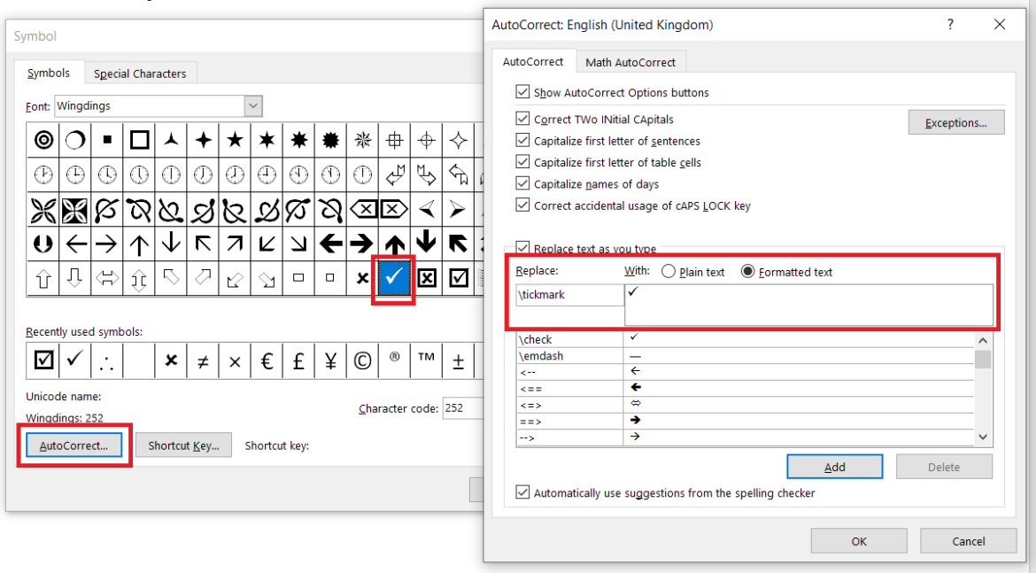
Task: Click the help question mark button
Action: 950,25
